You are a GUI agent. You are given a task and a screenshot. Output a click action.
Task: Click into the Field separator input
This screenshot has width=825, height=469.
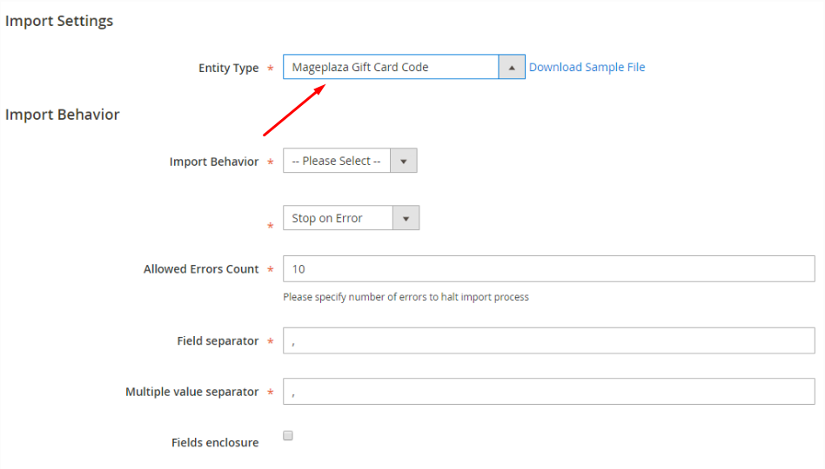tap(549, 340)
